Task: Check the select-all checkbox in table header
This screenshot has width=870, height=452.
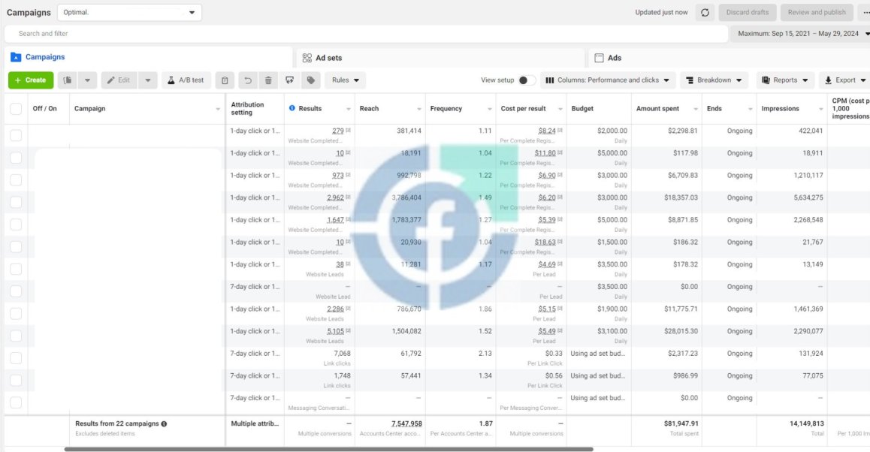Action: point(16,109)
